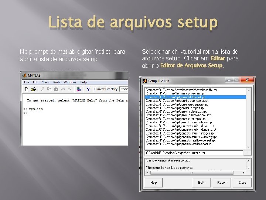Open the File menu in MATLAB

pyautogui.click(x=27, y=82)
